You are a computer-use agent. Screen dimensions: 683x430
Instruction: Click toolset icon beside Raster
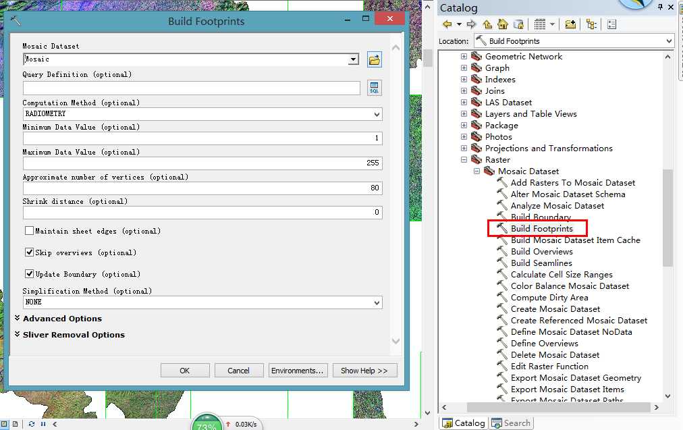tap(476, 159)
